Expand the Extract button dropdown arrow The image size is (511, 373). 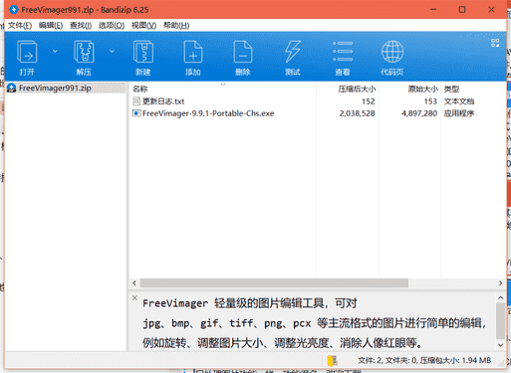pos(112,51)
